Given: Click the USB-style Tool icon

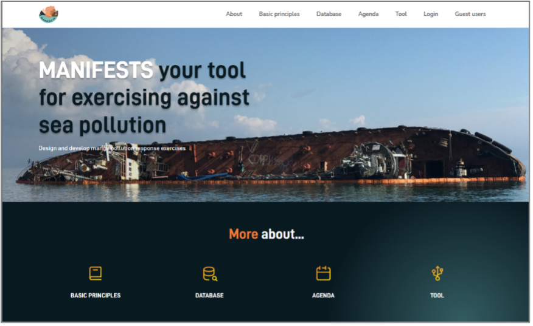Looking at the screenshot, I should (437, 273).
